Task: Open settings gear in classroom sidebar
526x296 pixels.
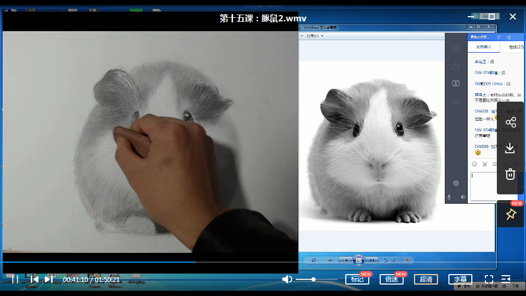Action: pyautogui.click(x=456, y=183)
